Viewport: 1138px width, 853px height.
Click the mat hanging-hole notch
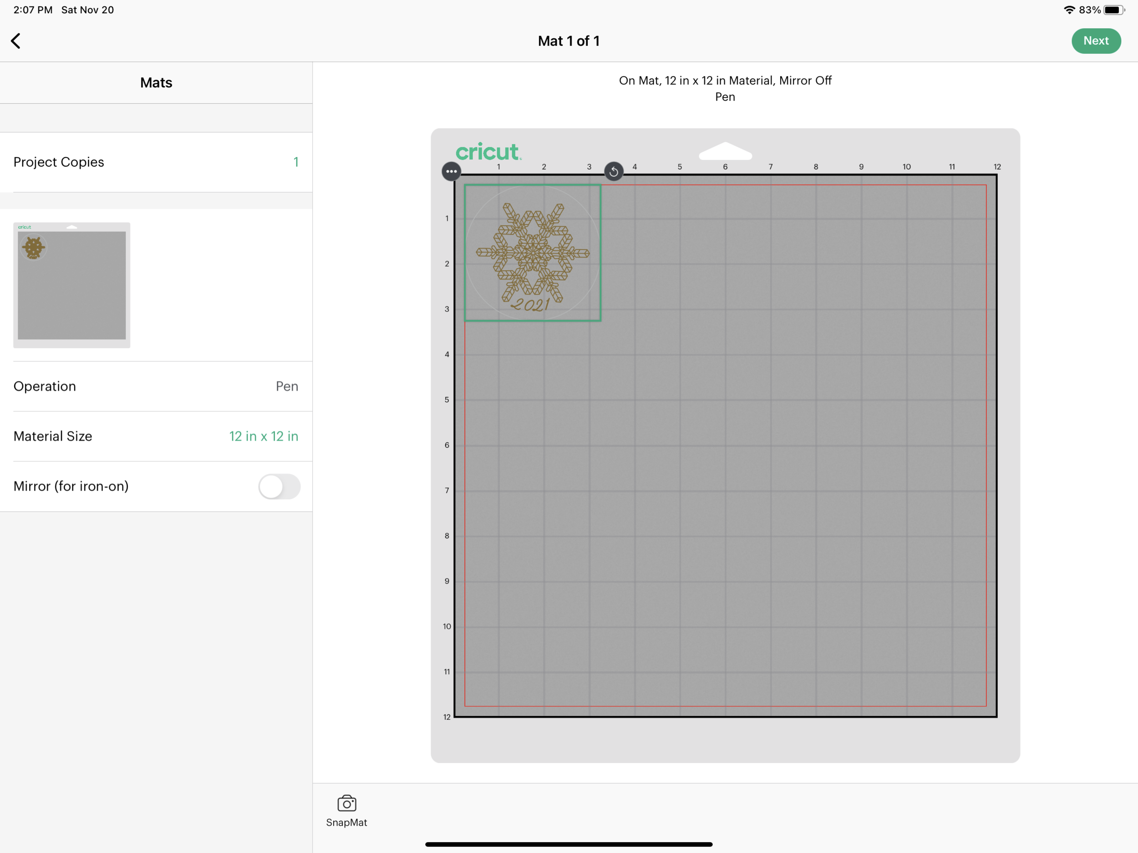tap(725, 151)
